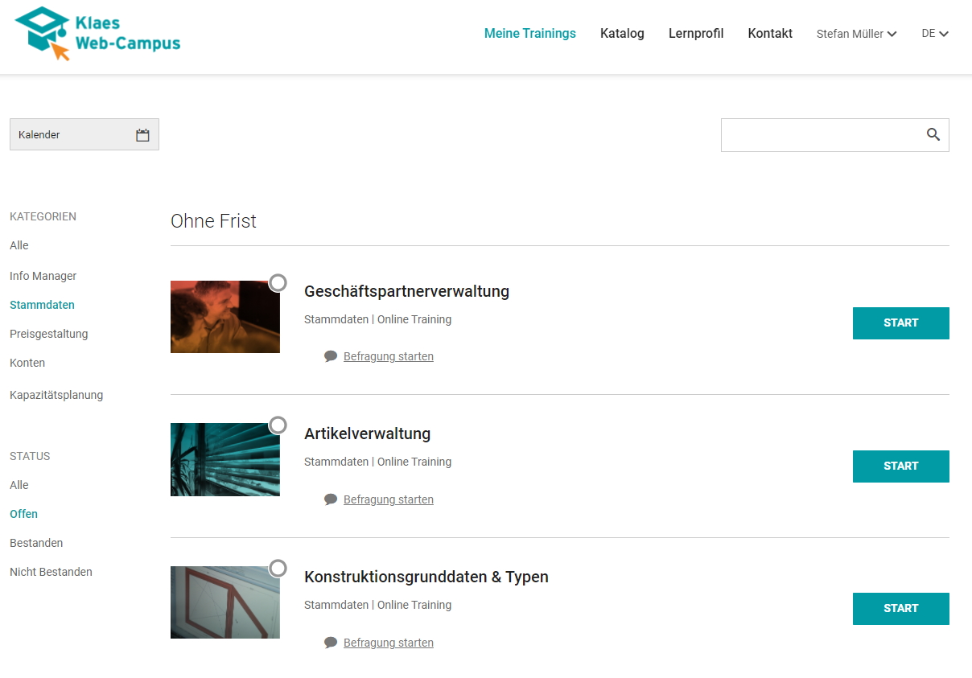The image size is (972, 678).
Task: Open the Konstruktionsgrunddaten & Typen title
Action: (426, 577)
